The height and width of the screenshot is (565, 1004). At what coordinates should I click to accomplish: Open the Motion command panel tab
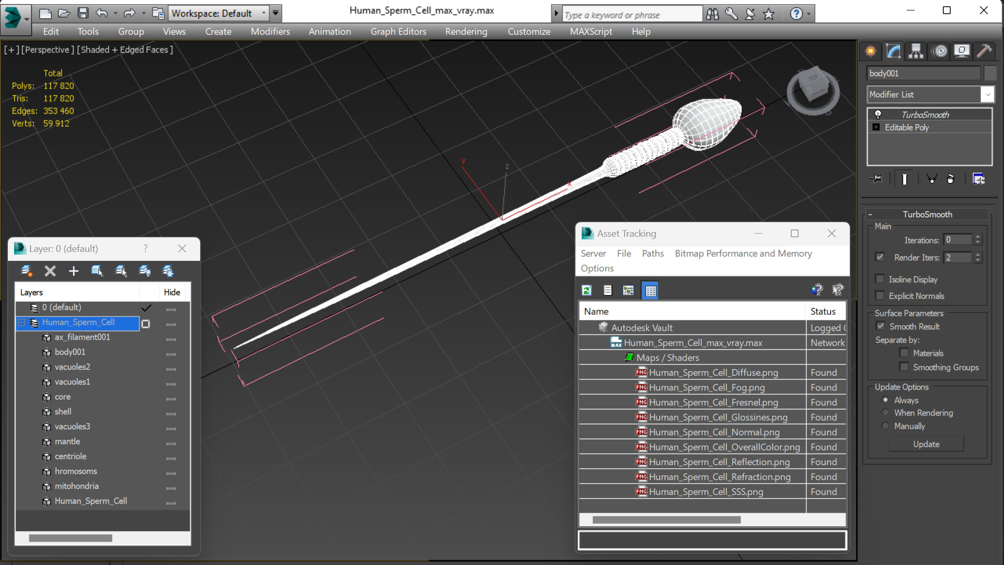coord(940,51)
